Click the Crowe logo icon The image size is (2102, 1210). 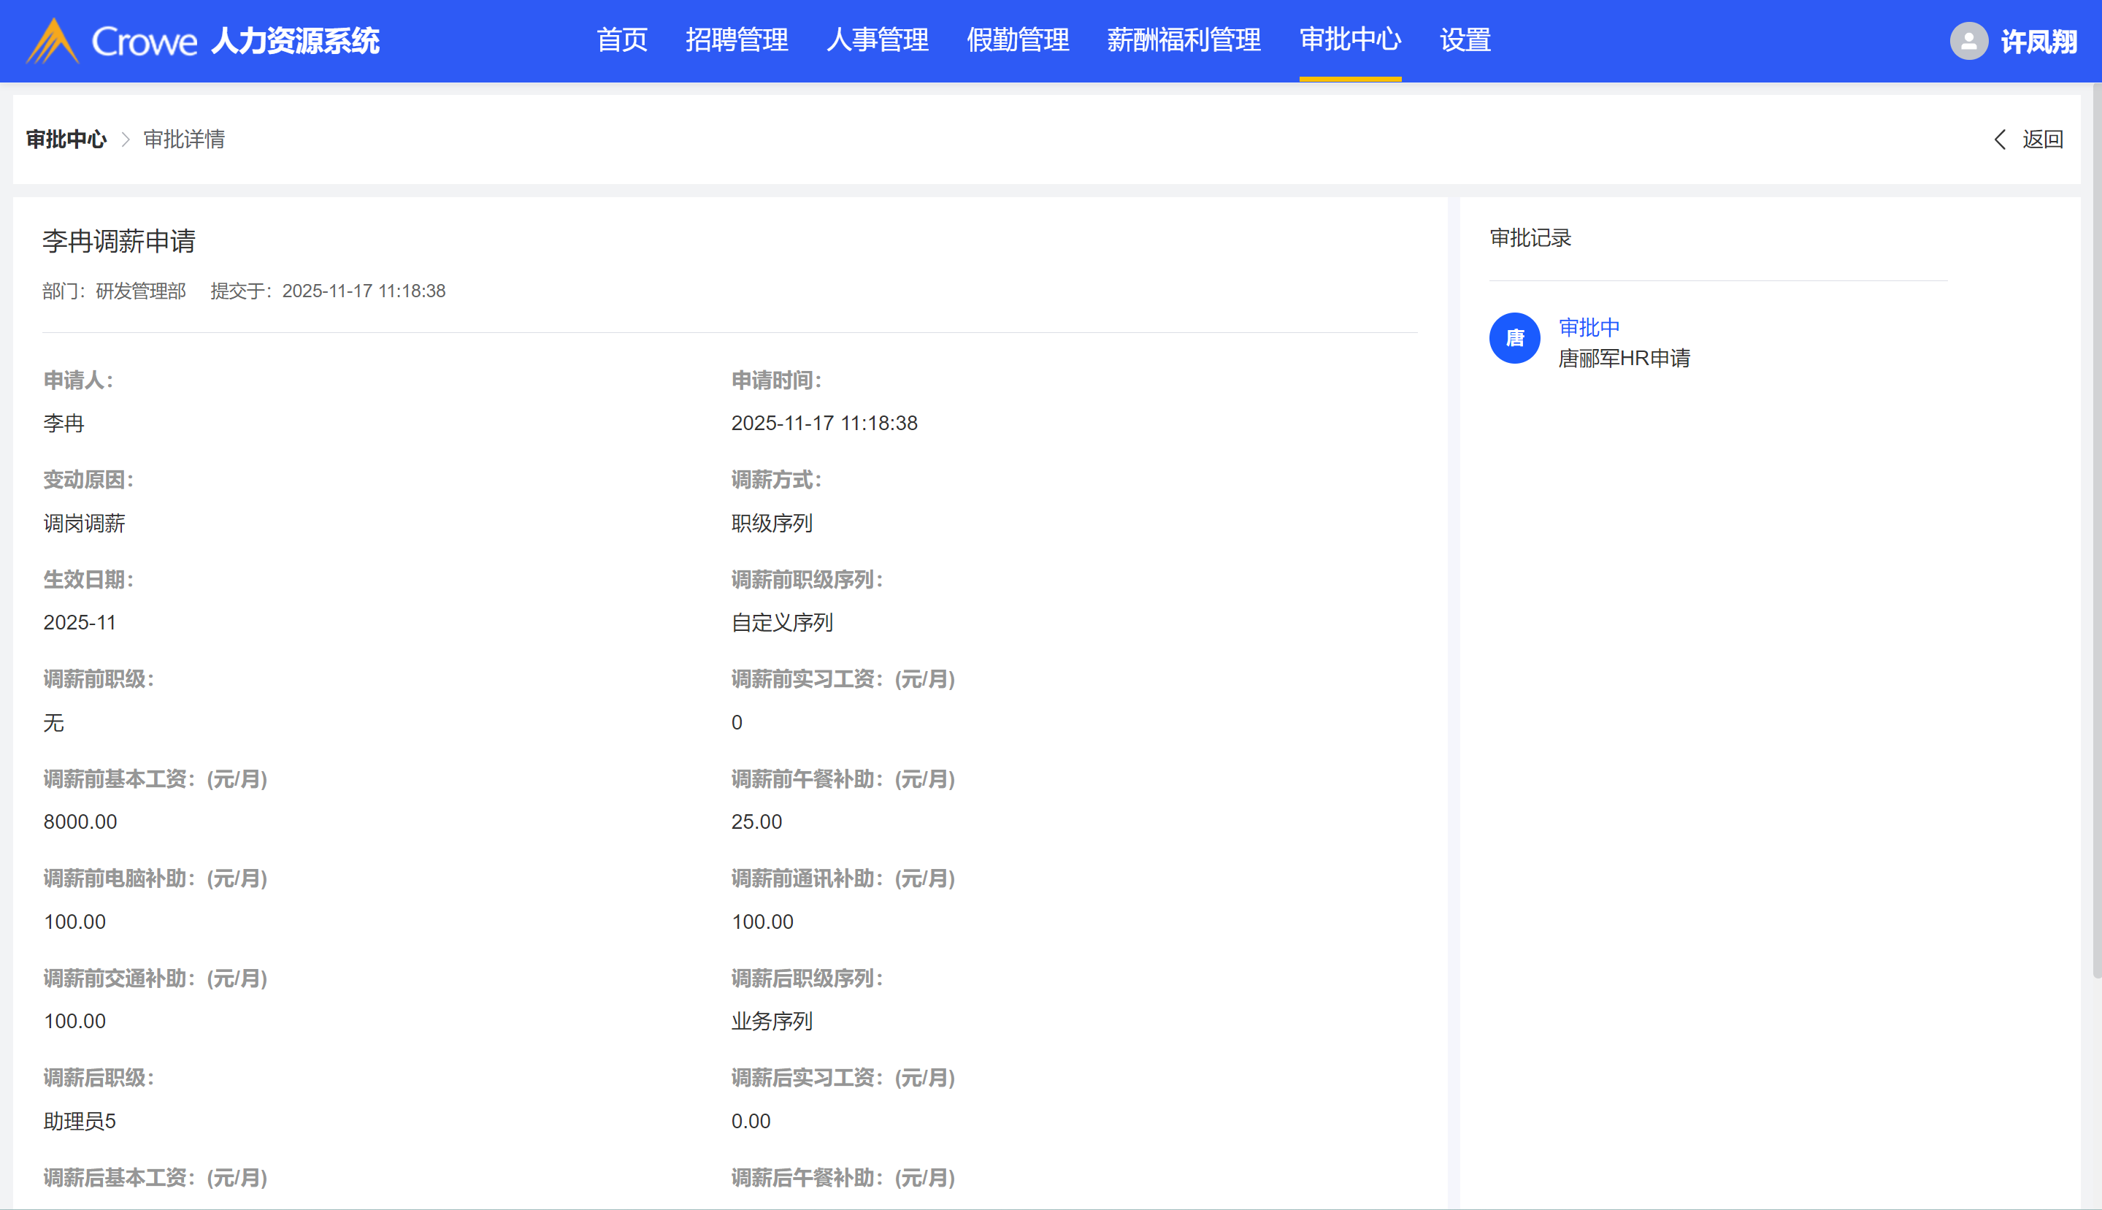(x=53, y=41)
